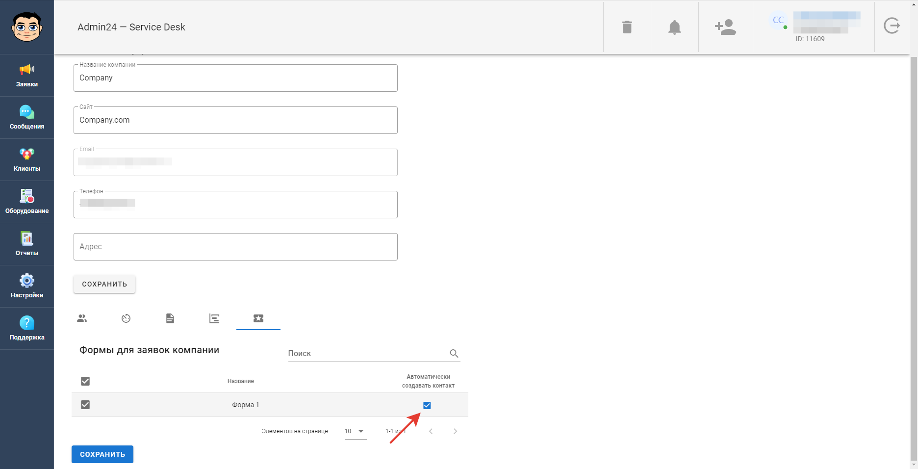
Task: Click the Email input field
Action: click(x=235, y=162)
